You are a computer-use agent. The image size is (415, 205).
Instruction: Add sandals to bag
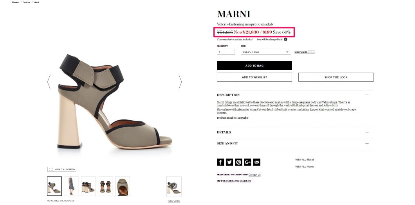(254, 66)
